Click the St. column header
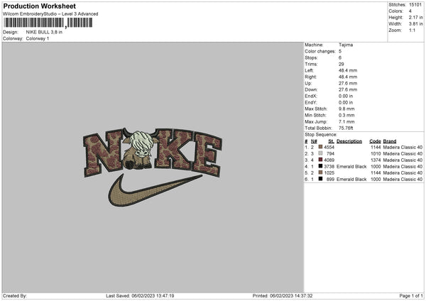Viewport: 426px width, 301px height. point(331,141)
